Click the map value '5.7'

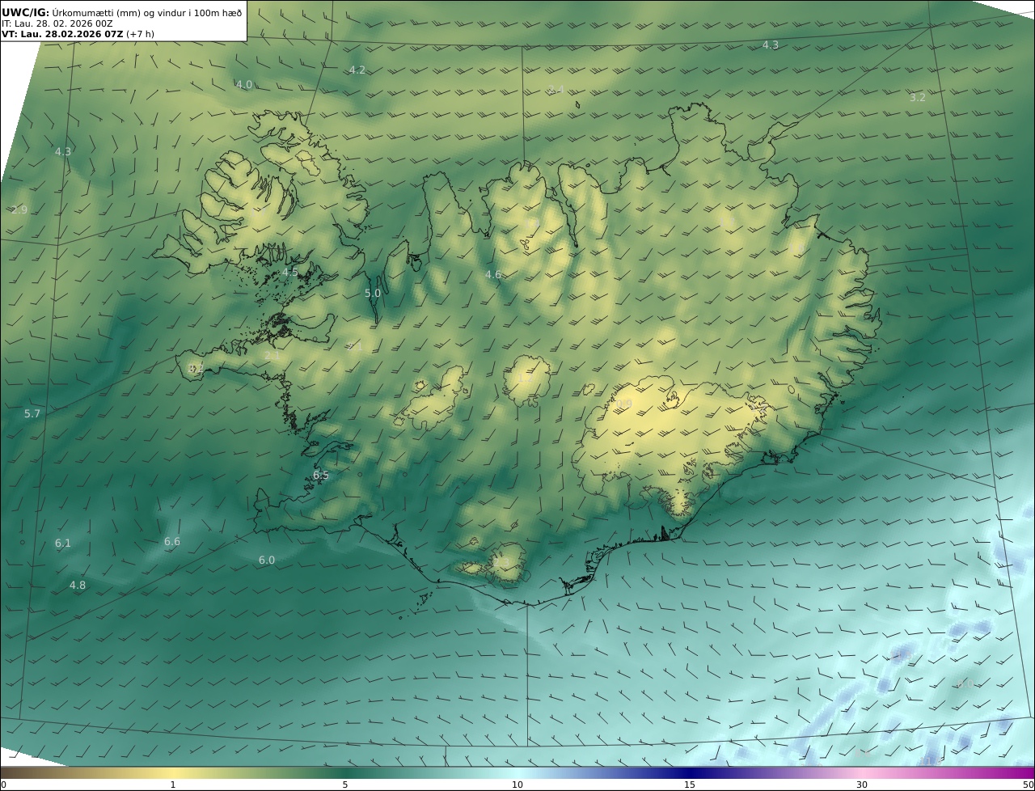[32, 414]
